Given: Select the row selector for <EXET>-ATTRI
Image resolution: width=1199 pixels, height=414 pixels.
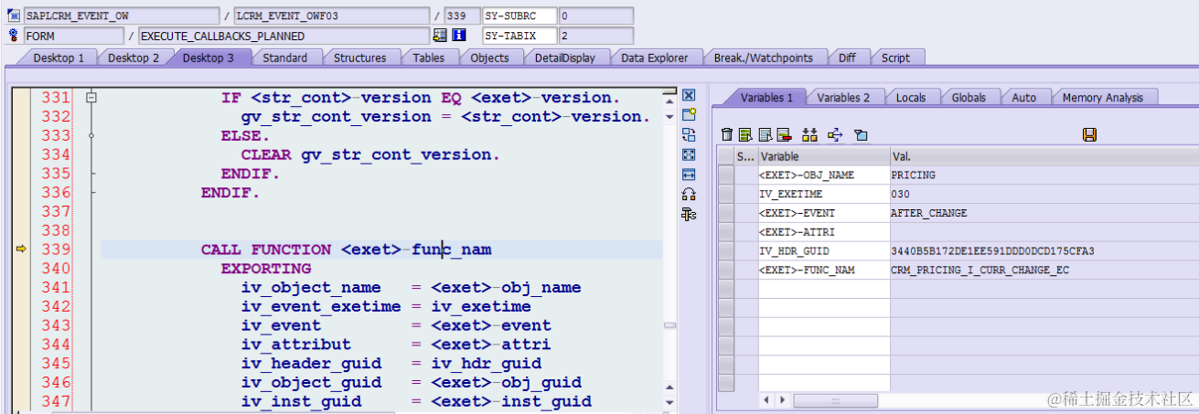Looking at the screenshot, I should [x=726, y=232].
